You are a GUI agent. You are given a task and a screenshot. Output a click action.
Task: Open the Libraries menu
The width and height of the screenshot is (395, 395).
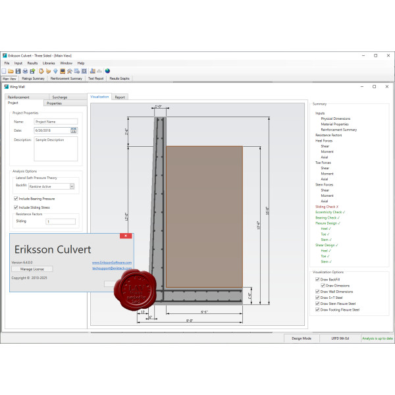point(49,63)
